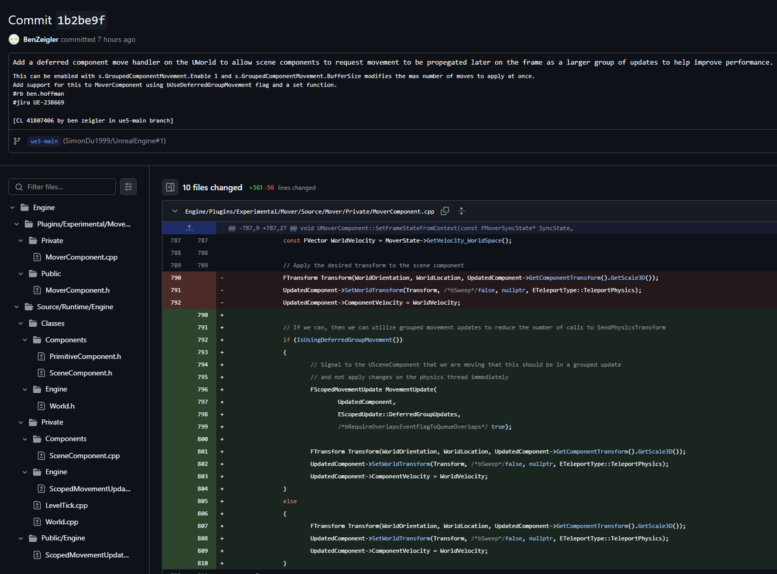This screenshot has width=777, height=574.
Task: Select LevelTick.cpp in the file tree
Action: coord(66,505)
